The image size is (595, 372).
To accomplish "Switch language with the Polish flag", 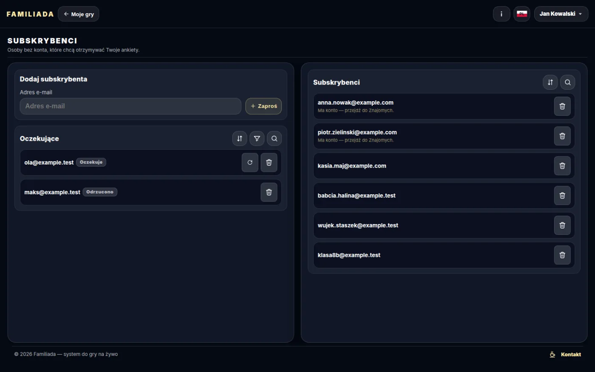I will pos(521,14).
